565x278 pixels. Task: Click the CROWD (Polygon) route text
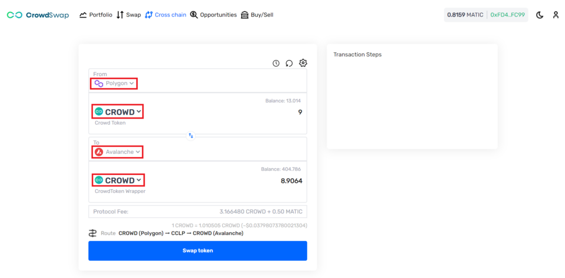(141, 233)
